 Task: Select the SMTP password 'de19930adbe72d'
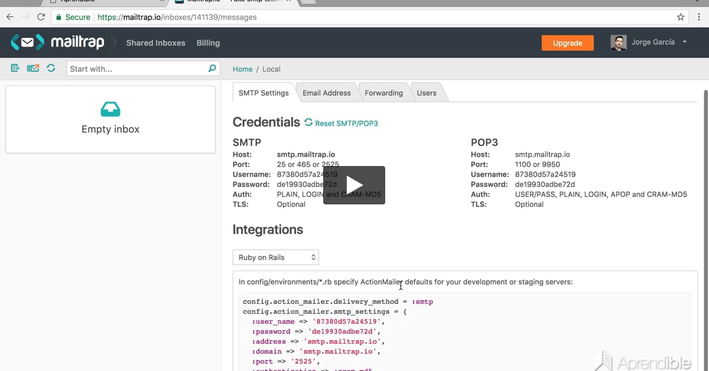click(x=307, y=184)
